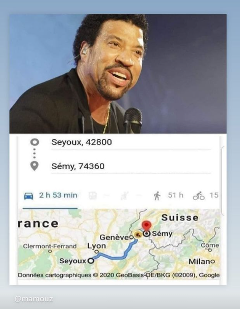Open the @mamouz account mention

34,299
